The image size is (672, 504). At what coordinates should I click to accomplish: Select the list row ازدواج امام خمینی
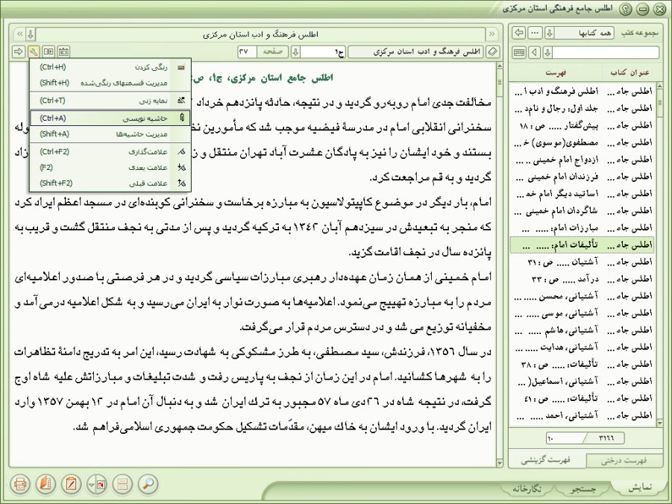point(582,160)
